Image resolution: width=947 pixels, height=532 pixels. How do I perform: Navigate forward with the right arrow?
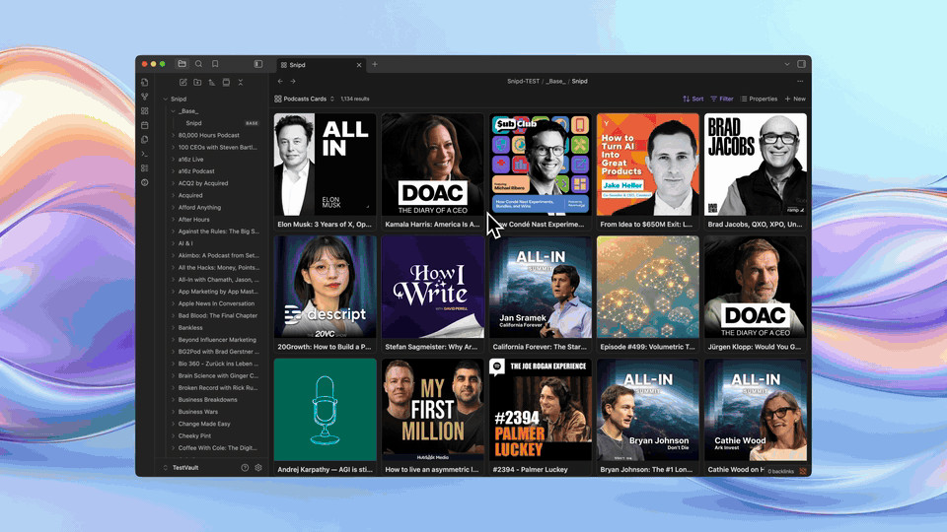click(293, 82)
